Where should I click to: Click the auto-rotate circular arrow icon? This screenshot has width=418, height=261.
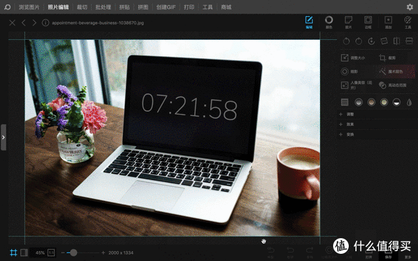coord(371,41)
